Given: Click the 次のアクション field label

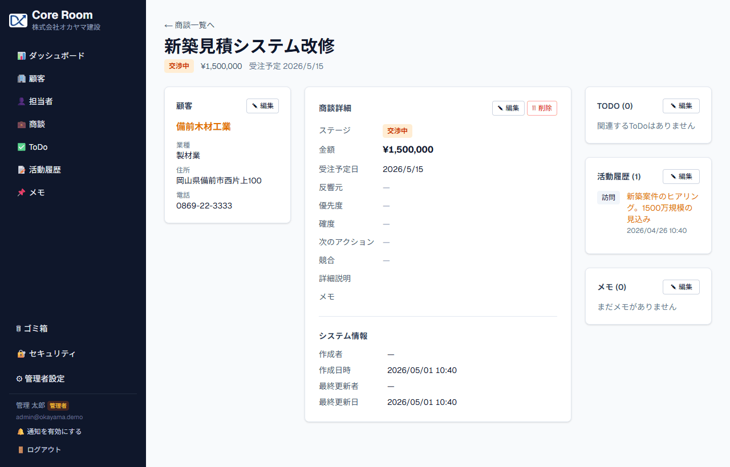Looking at the screenshot, I should (347, 242).
